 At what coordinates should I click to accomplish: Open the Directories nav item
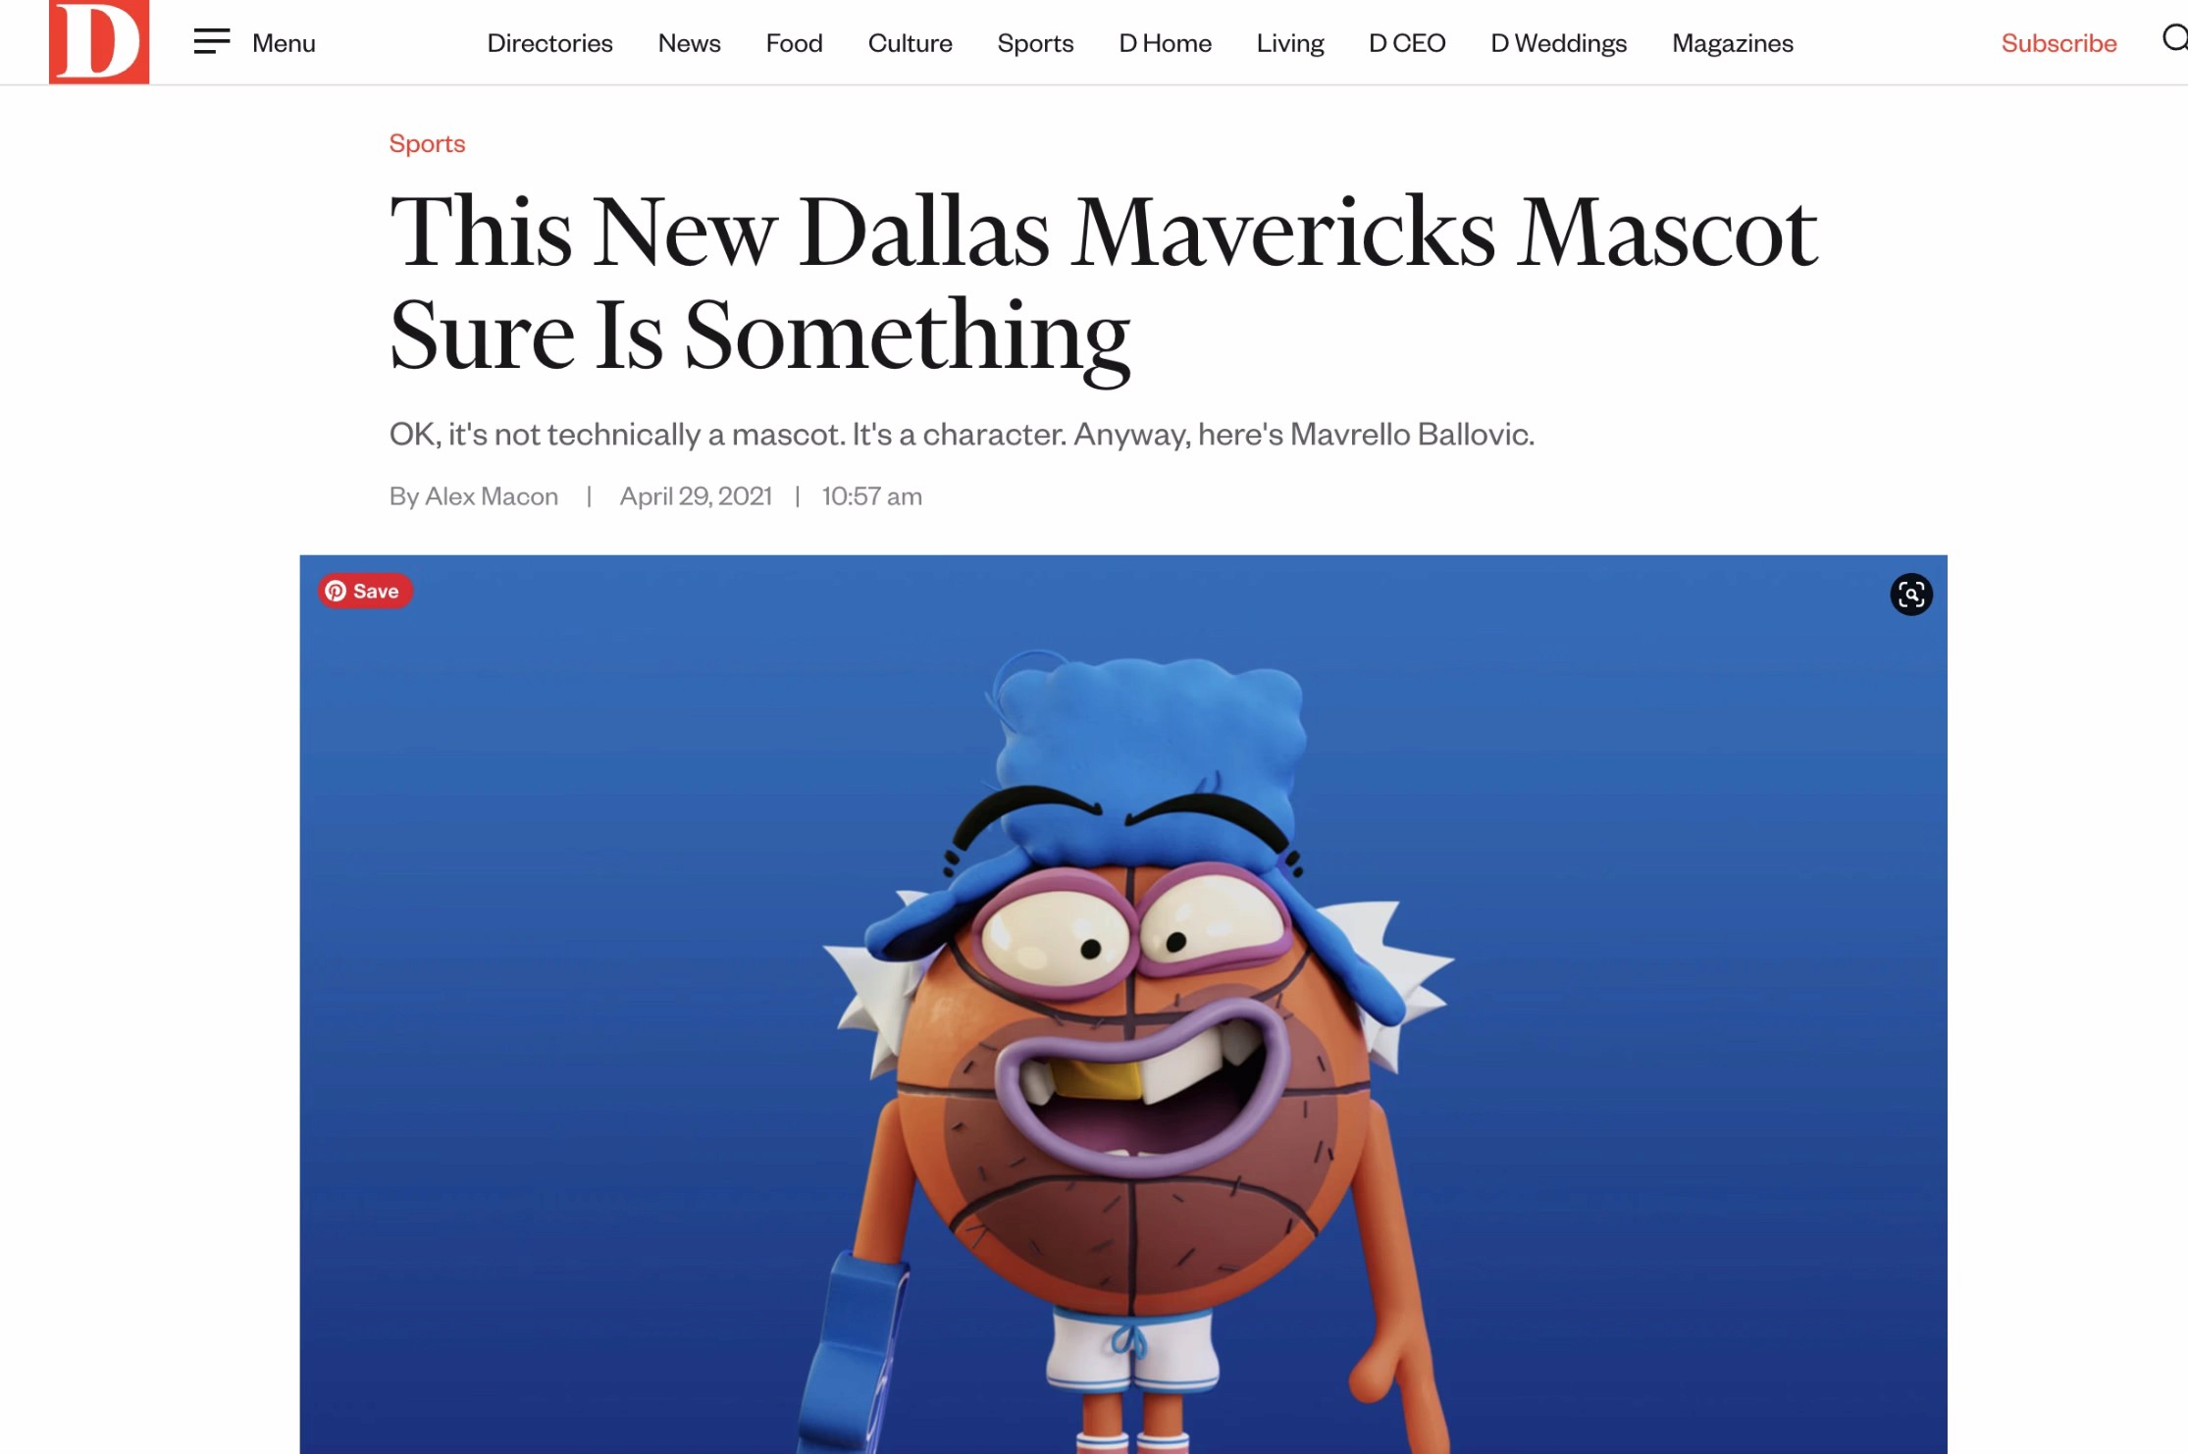549,43
